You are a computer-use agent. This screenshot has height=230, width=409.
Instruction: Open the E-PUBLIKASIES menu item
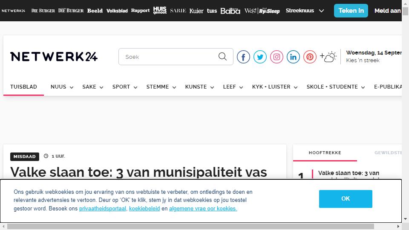pyautogui.click(x=388, y=87)
